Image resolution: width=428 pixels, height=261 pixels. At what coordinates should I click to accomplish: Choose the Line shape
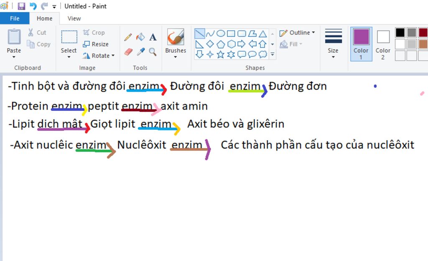coord(199,33)
